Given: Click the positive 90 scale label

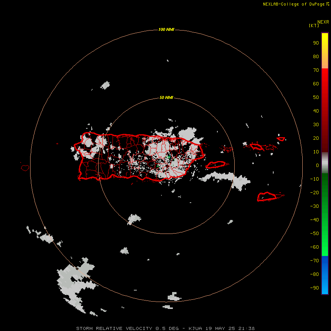Looking at the screenshot, I should click(x=316, y=43).
